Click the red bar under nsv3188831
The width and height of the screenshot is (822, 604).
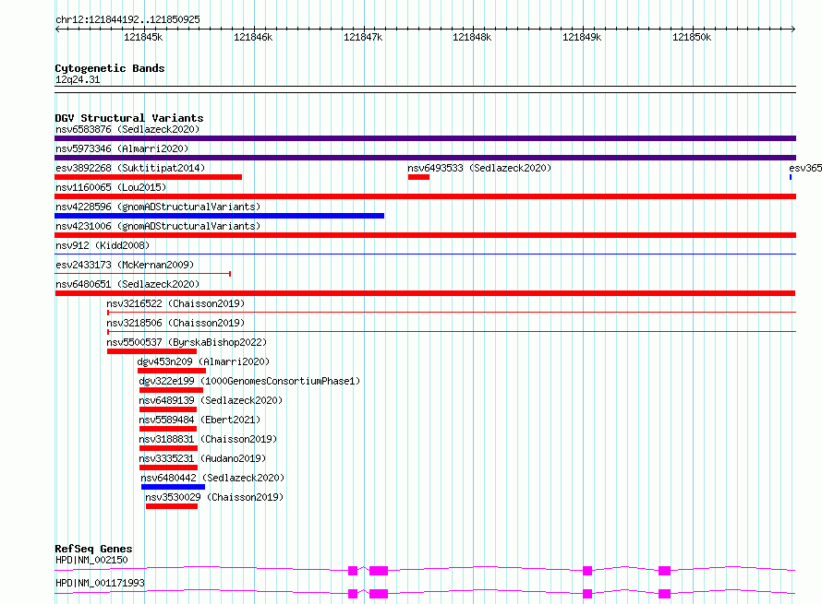[x=169, y=448]
